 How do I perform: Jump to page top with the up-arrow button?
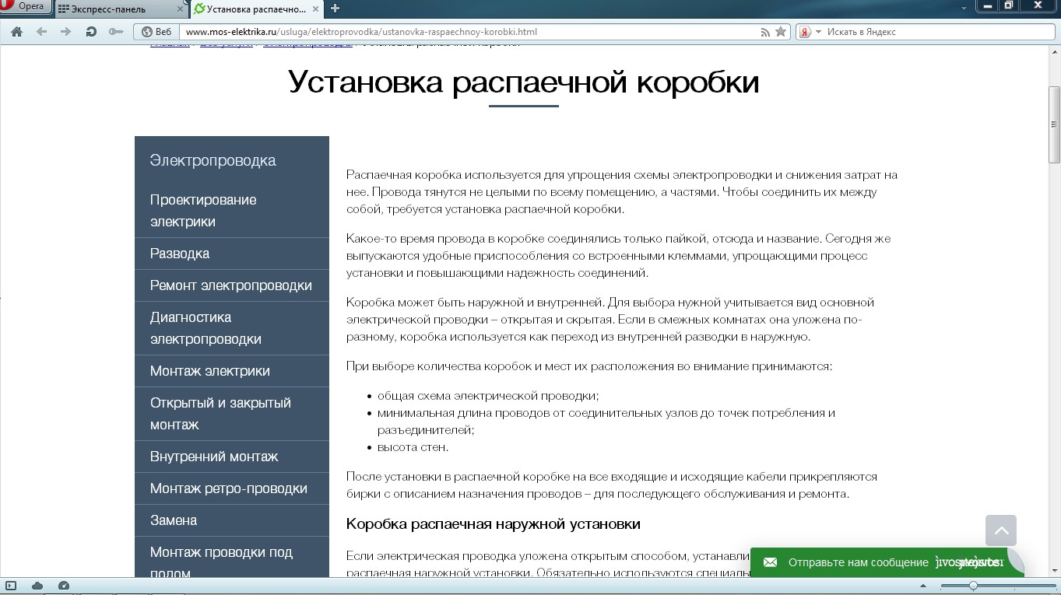1001,530
